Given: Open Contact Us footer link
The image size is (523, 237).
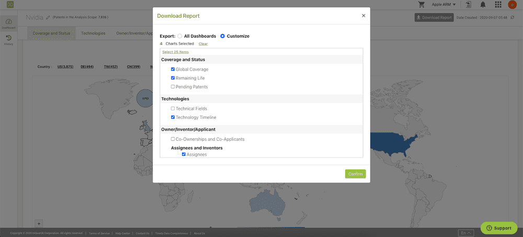Looking at the screenshot, I should pyautogui.click(x=142, y=233).
